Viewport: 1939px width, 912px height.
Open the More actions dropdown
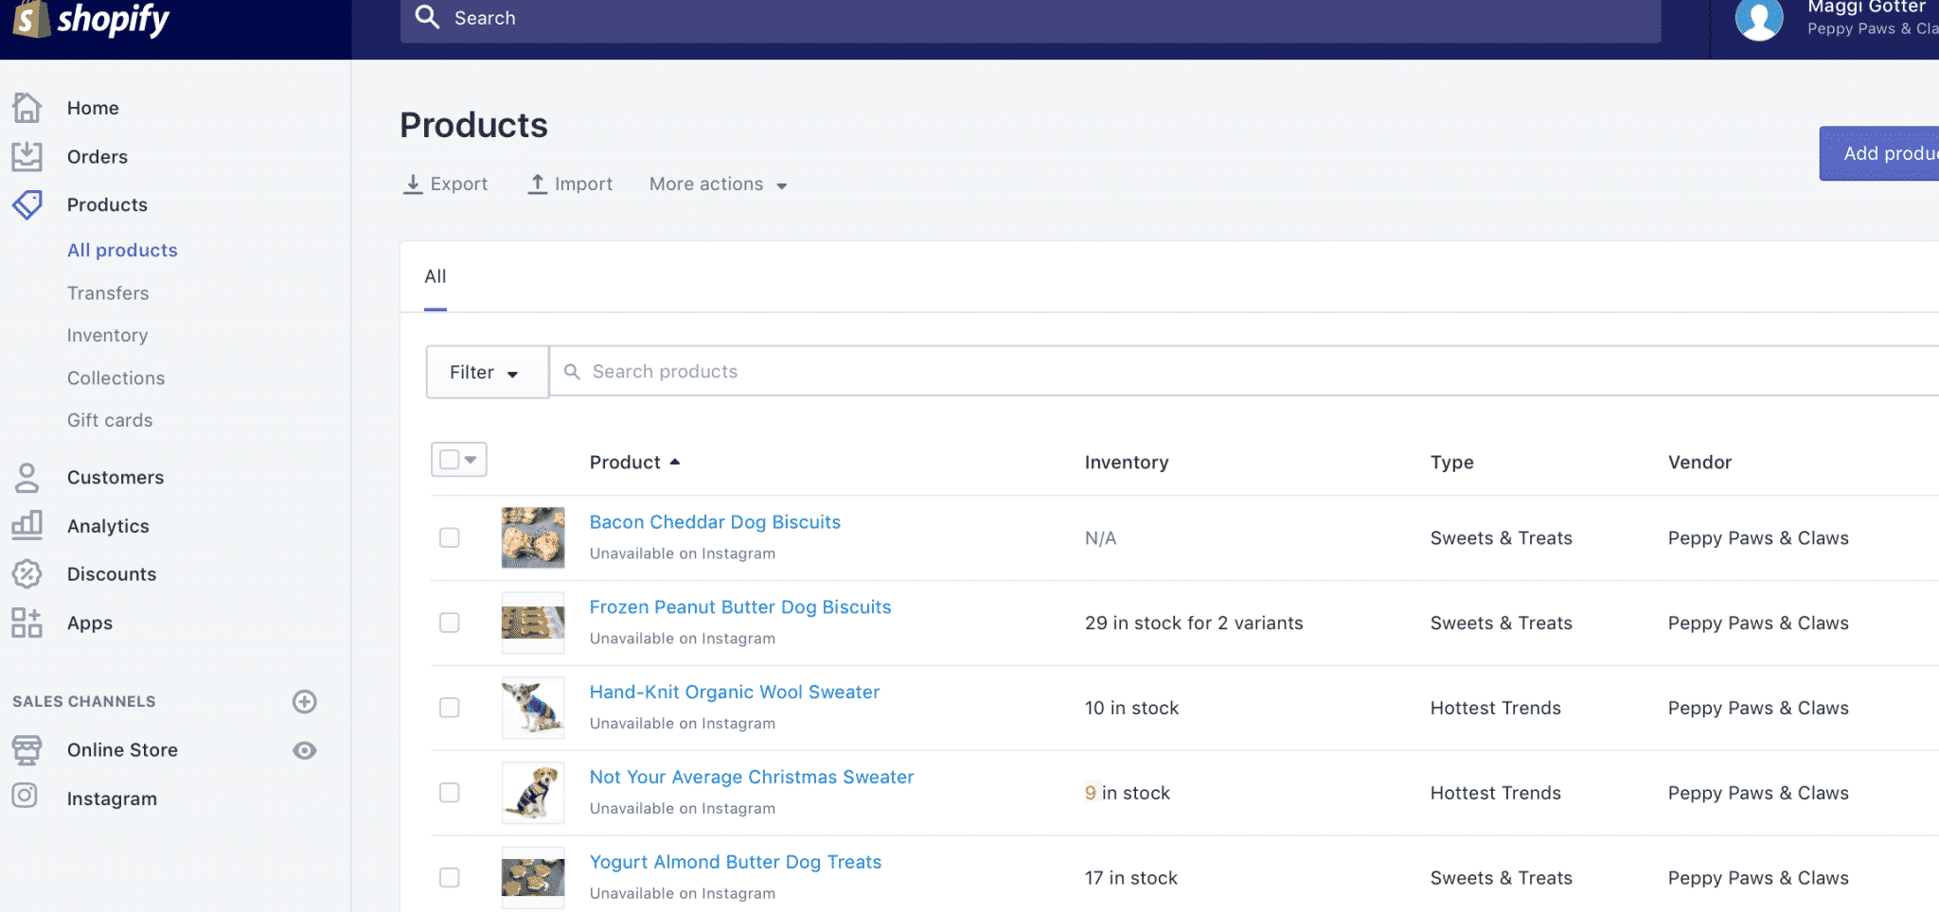pos(718,184)
